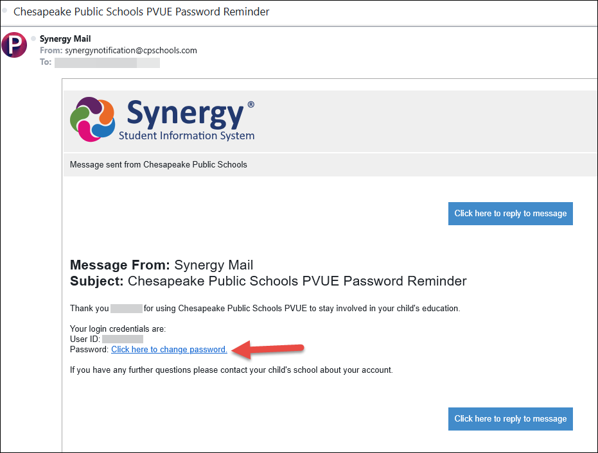Click the redacted name after 'Thank you'
This screenshot has height=453, width=598.
point(127,308)
